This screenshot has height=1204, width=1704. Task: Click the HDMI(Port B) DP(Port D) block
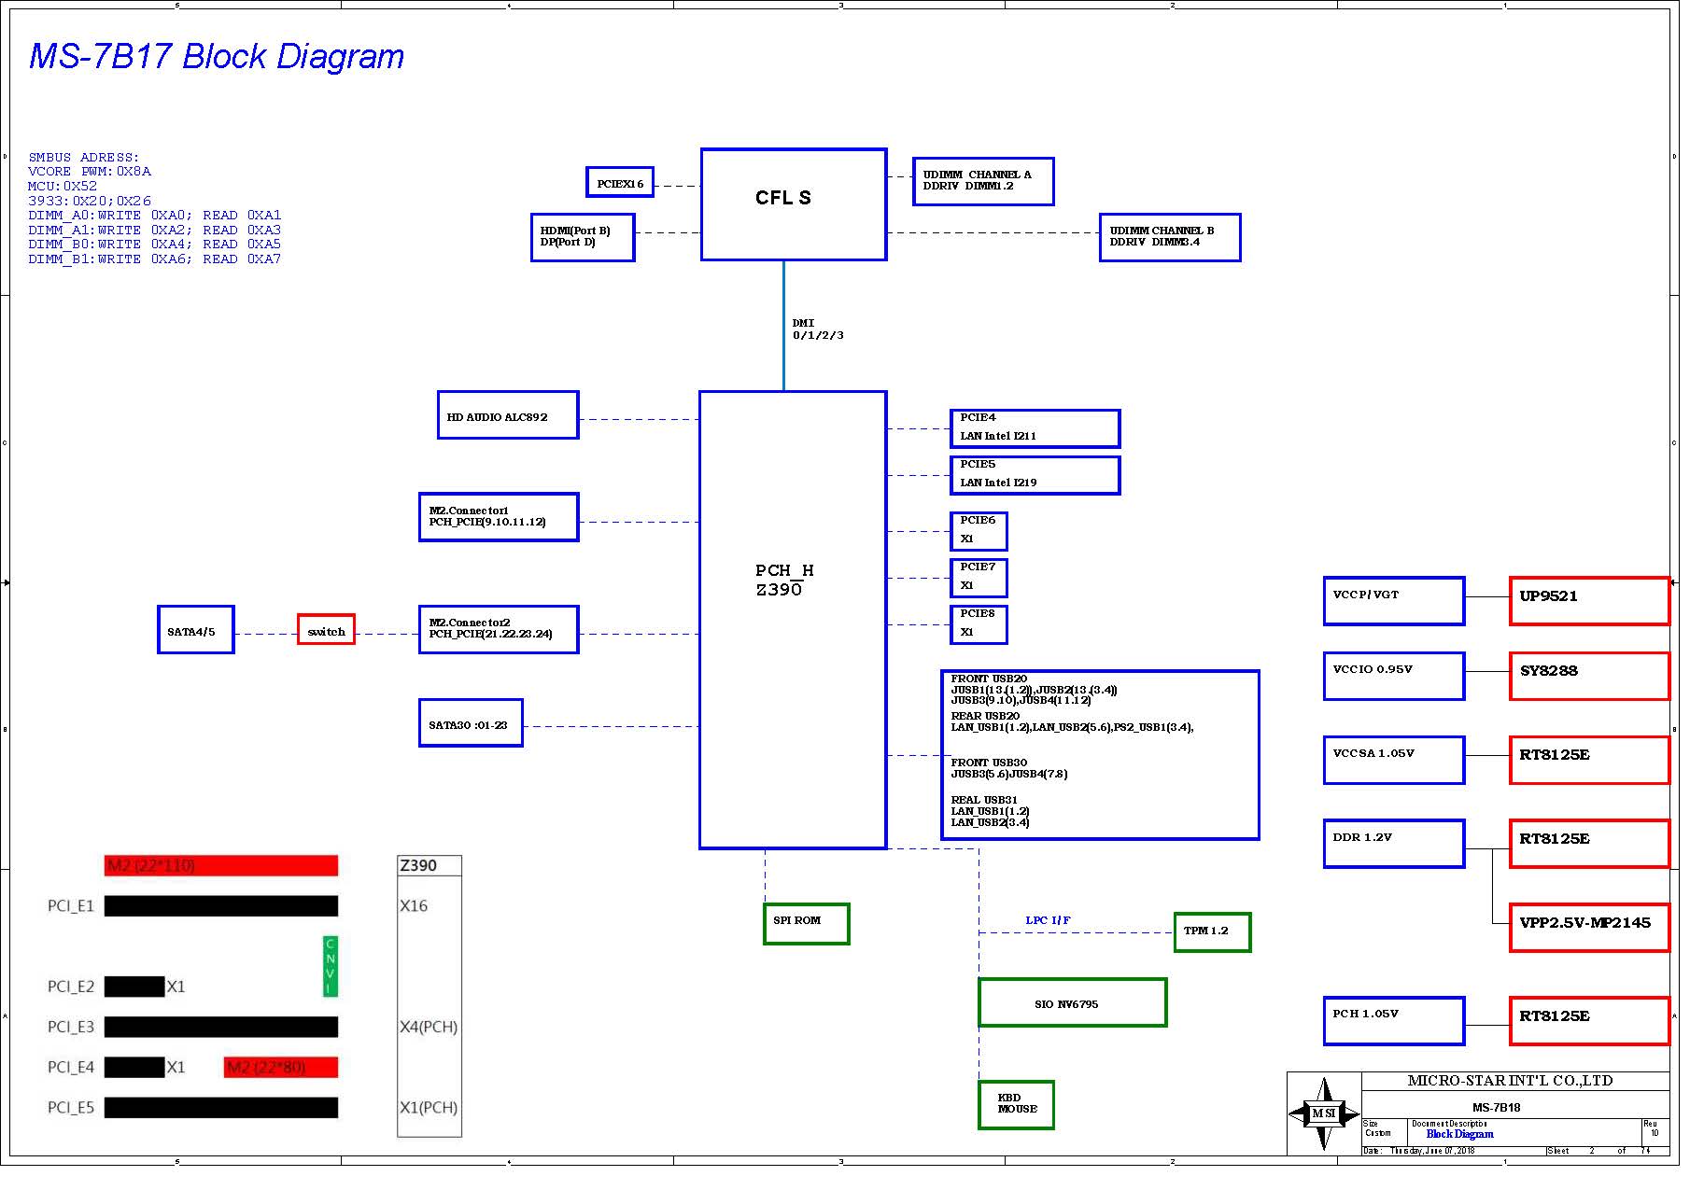pos(583,237)
